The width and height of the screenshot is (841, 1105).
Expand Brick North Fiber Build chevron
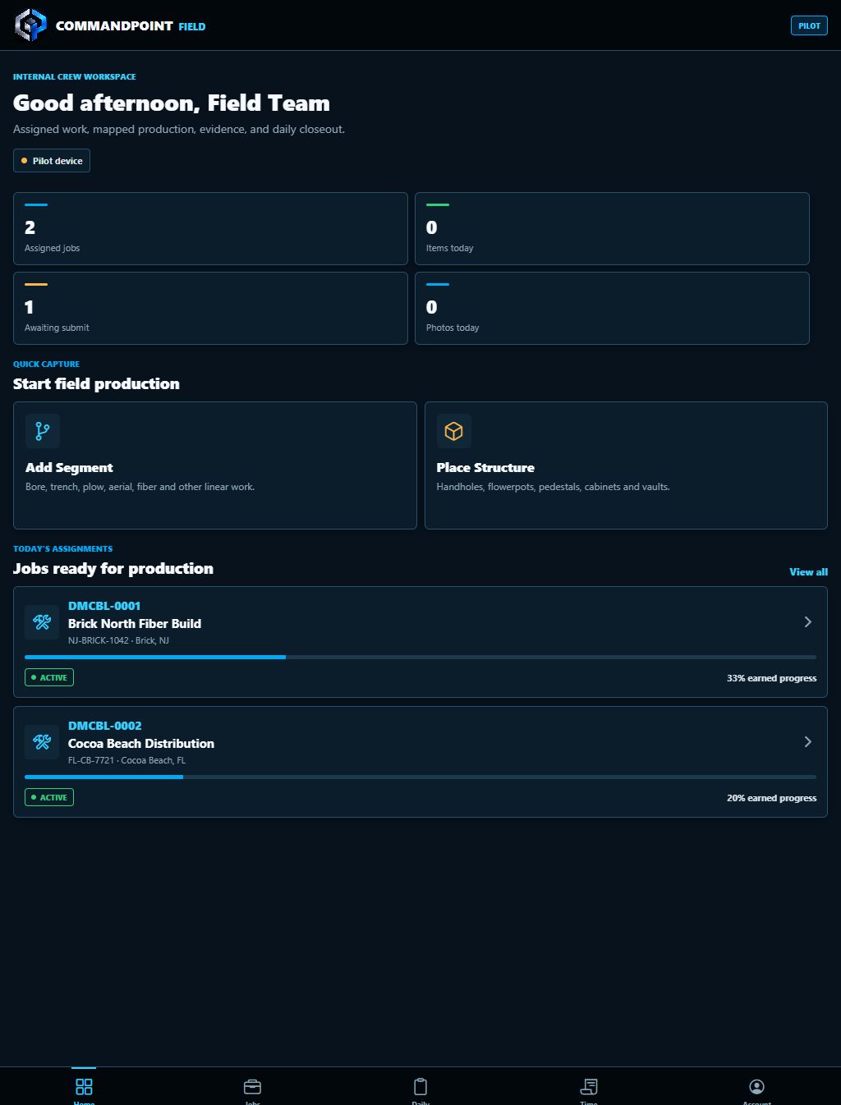808,622
